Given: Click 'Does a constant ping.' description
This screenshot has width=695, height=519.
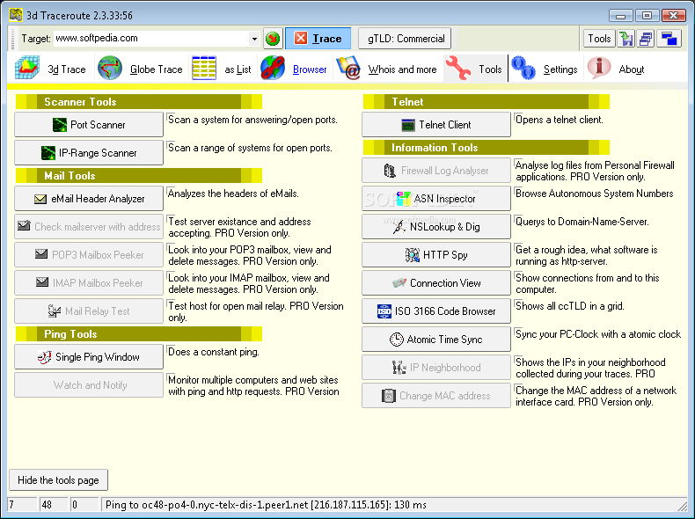Looking at the screenshot, I should click(x=213, y=352).
